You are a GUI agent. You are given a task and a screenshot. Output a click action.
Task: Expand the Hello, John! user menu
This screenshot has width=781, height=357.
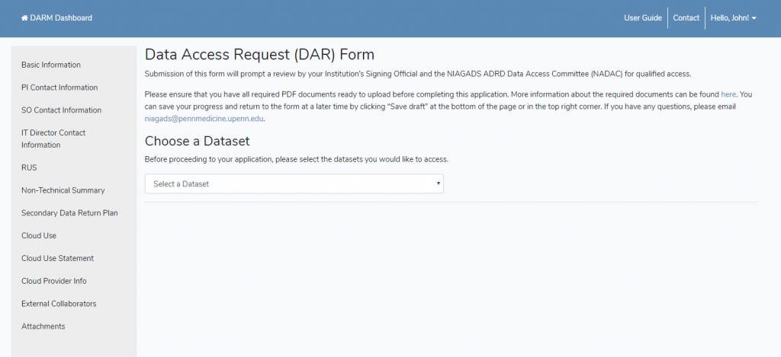point(731,18)
